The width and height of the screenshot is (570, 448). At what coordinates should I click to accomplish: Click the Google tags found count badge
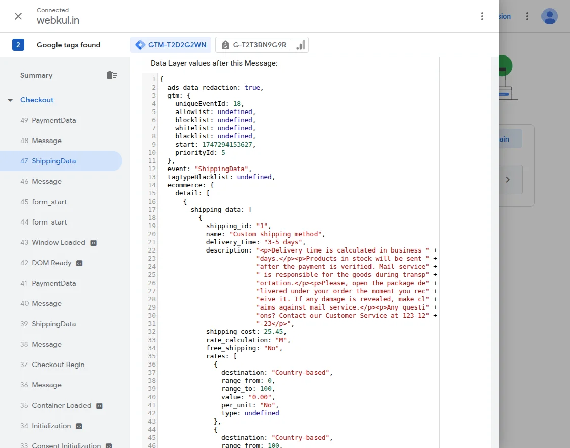coord(18,45)
